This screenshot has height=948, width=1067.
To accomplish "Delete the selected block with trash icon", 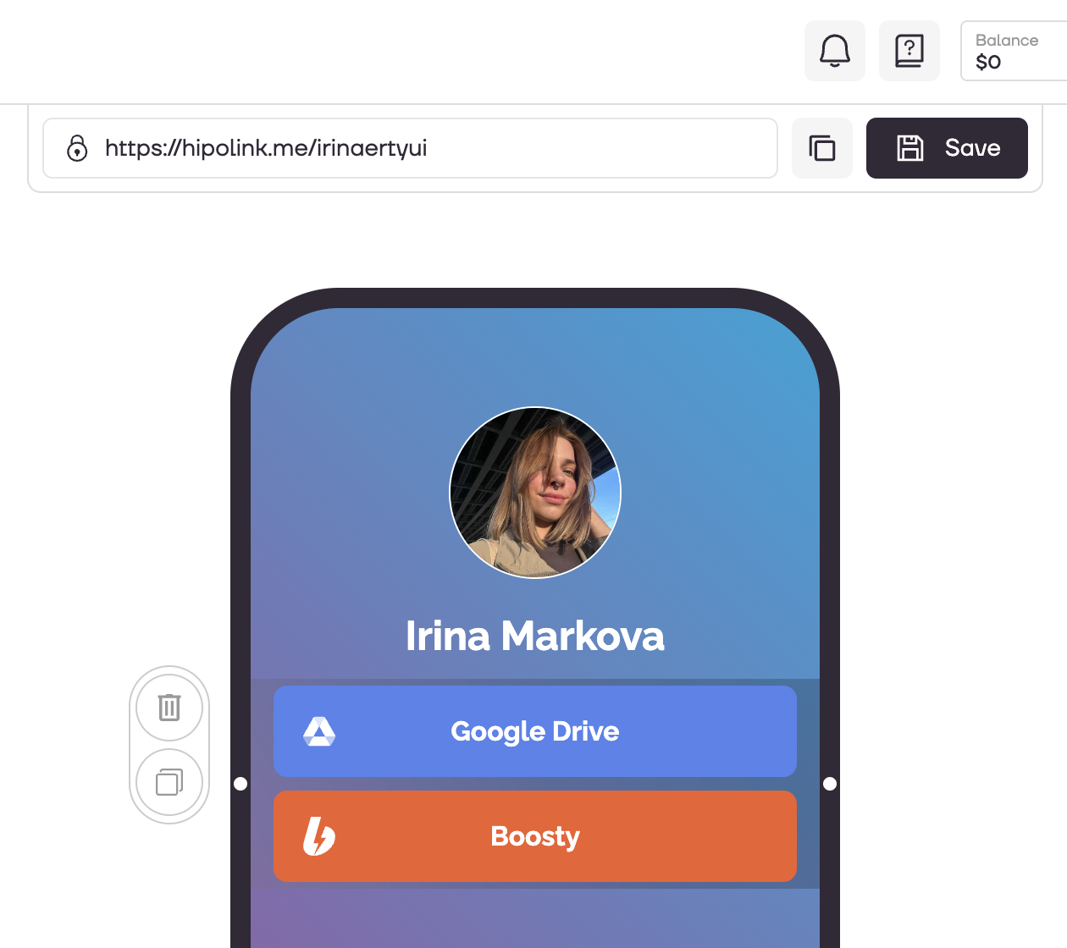I will coord(169,707).
